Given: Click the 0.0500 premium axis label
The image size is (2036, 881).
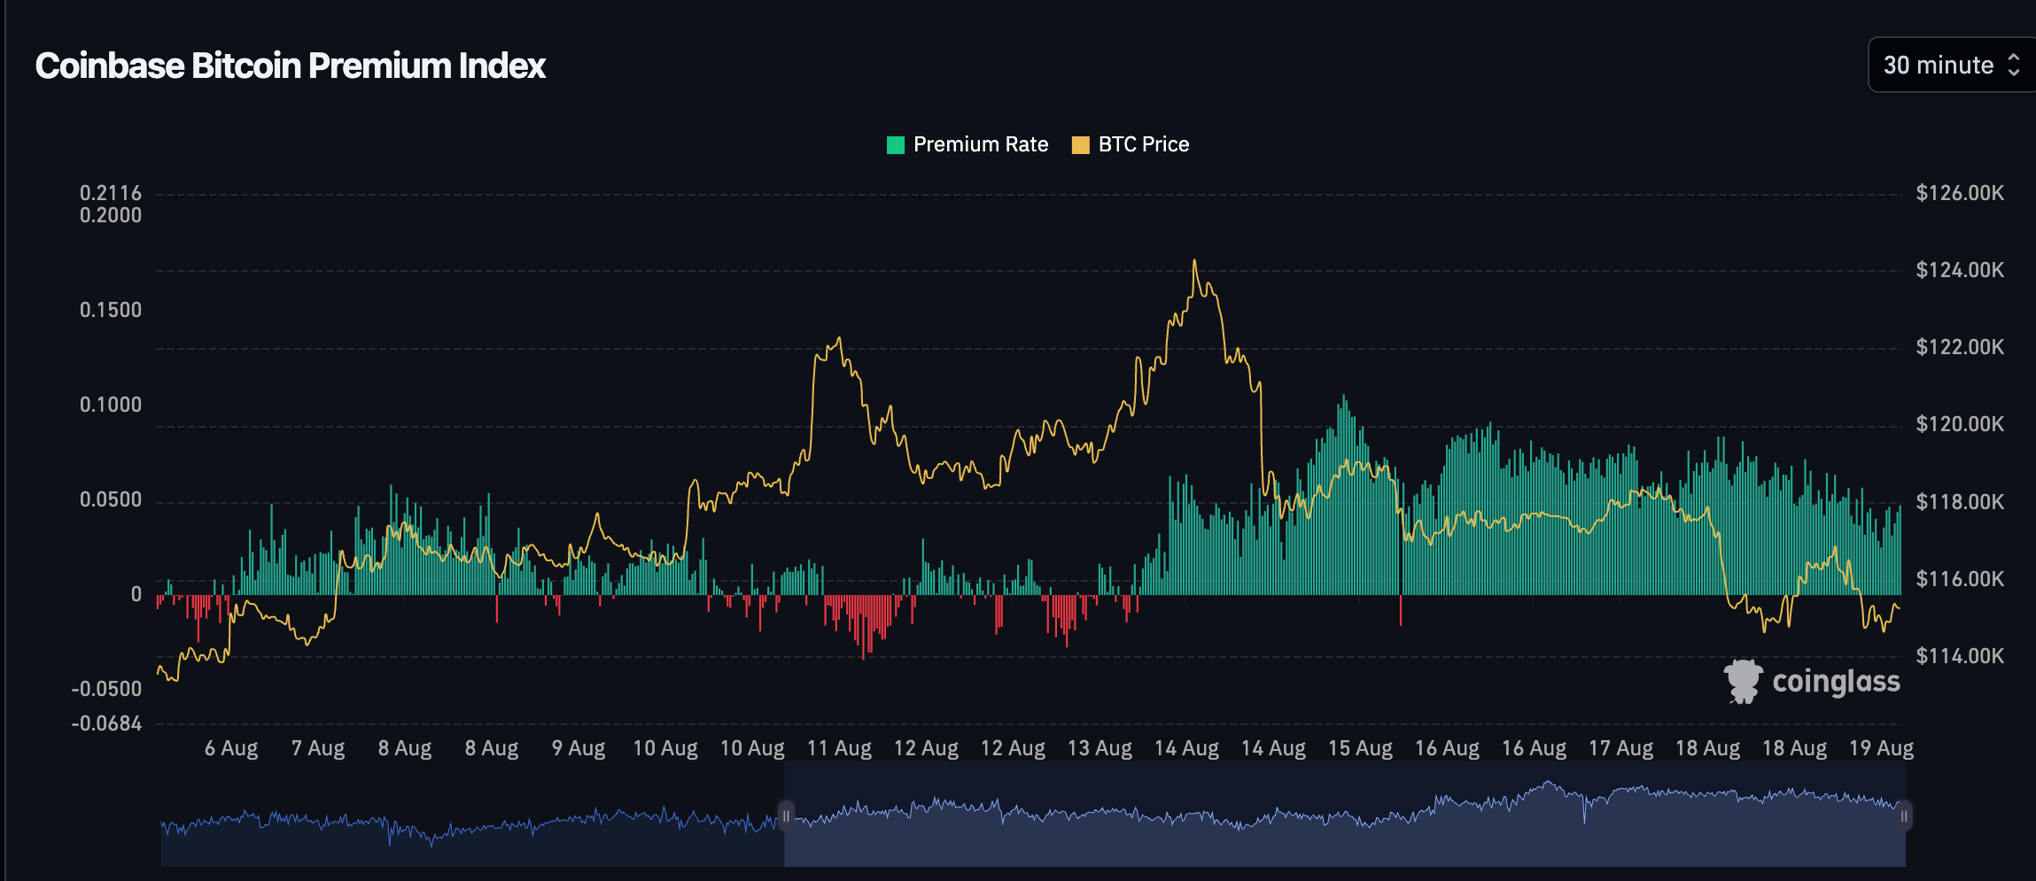Looking at the screenshot, I should pyautogui.click(x=111, y=499).
